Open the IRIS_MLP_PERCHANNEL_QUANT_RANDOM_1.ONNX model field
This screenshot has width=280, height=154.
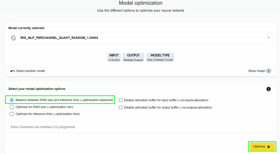[x=137, y=38]
